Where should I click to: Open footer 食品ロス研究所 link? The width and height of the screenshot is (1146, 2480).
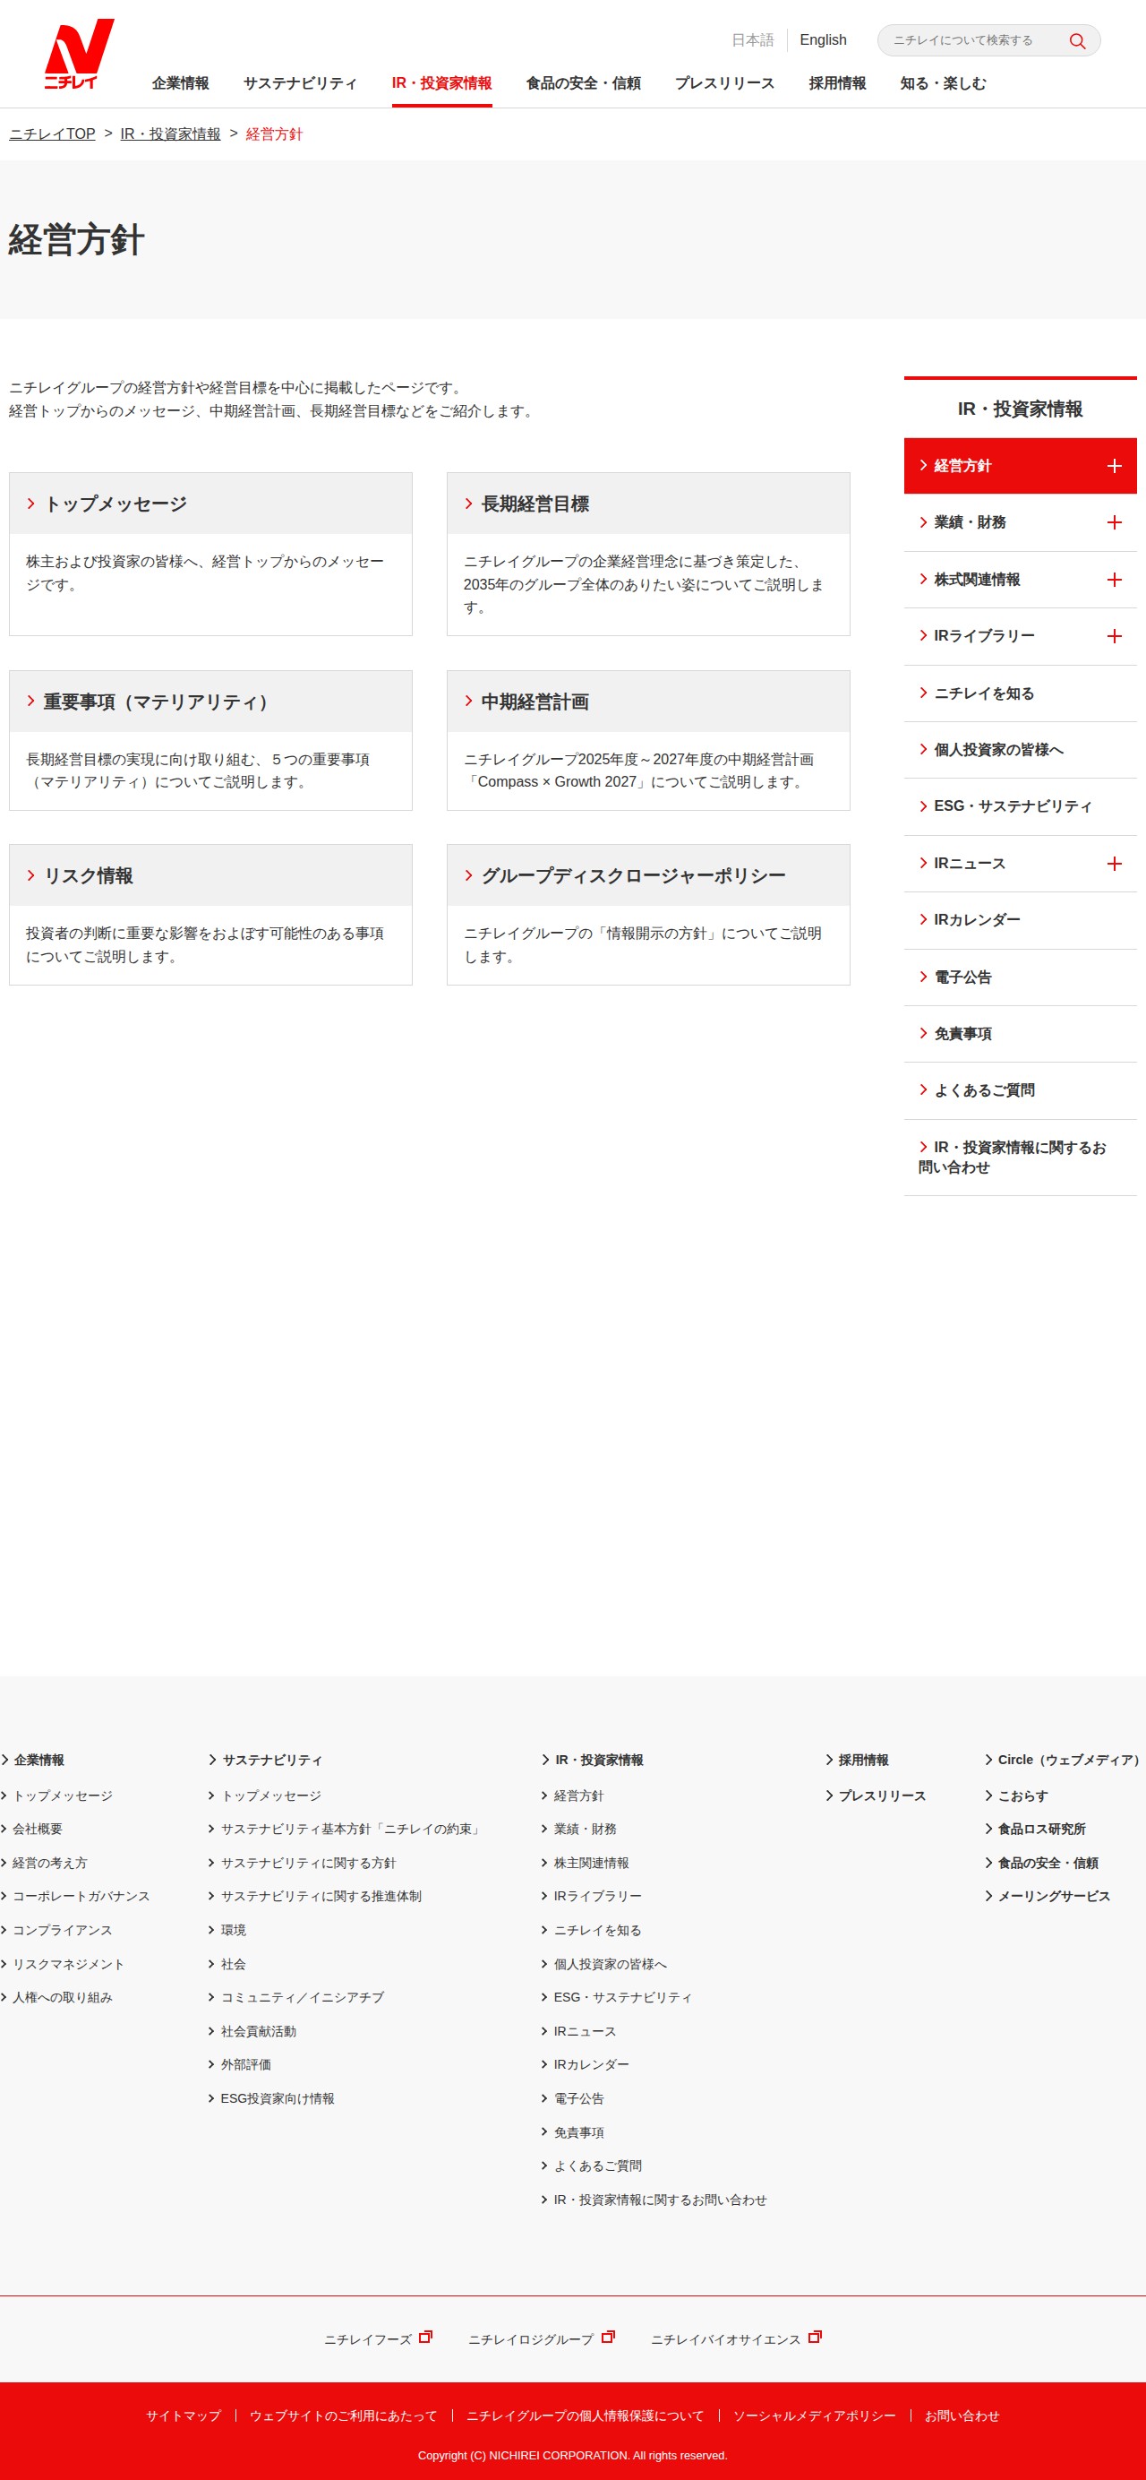point(1041,1830)
